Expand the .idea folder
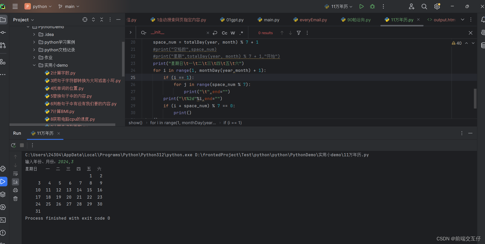This screenshot has height=244, width=485. (34, 34)
